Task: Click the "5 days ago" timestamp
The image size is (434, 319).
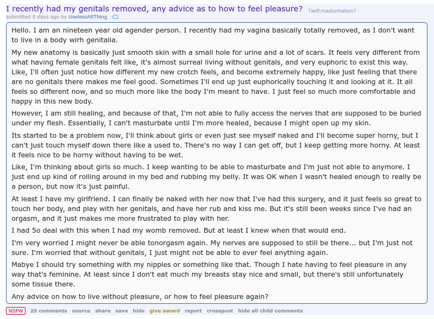Action: point(47,17)
